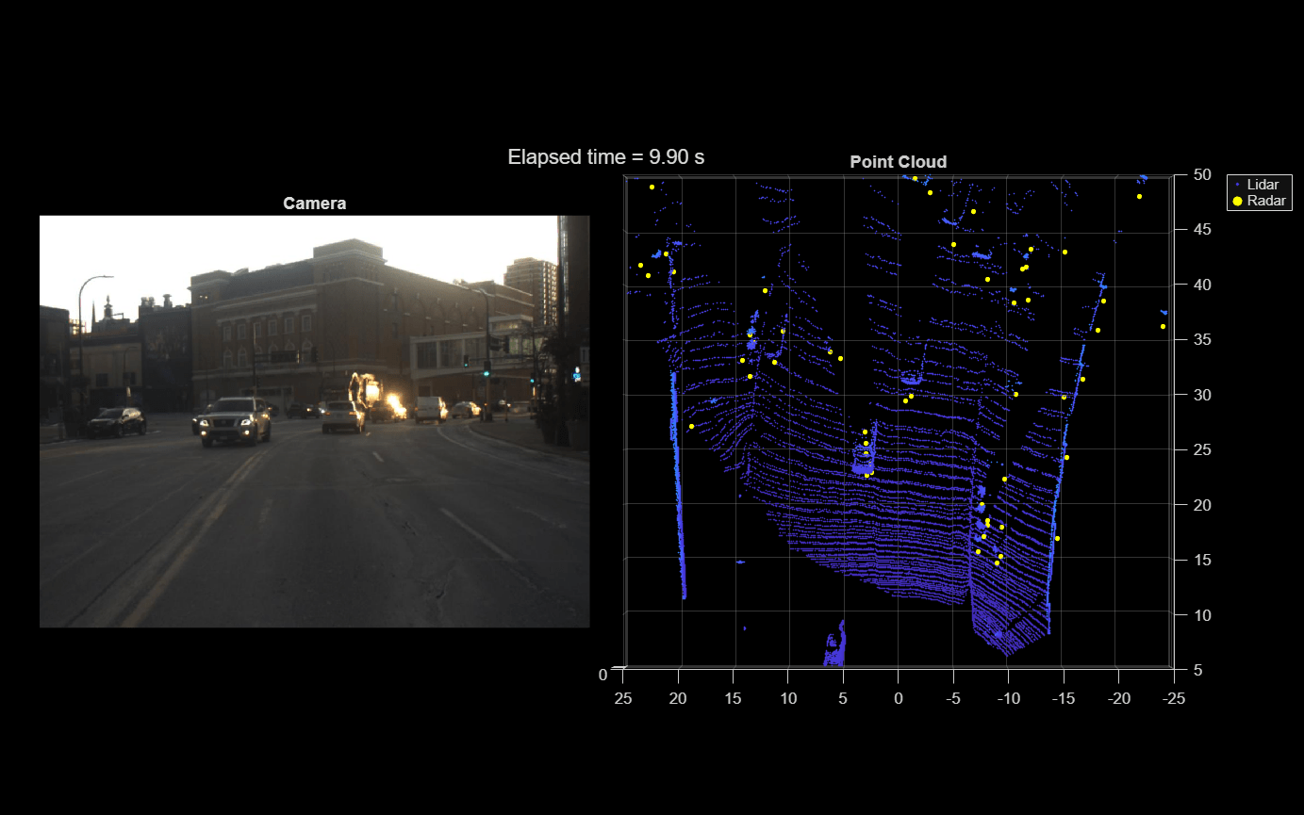Click the legend box in the top-right corner
The image size is (1304, 815).
click(1259, 192)
